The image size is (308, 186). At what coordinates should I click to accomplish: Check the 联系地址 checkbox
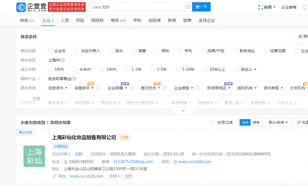point(235,51)
